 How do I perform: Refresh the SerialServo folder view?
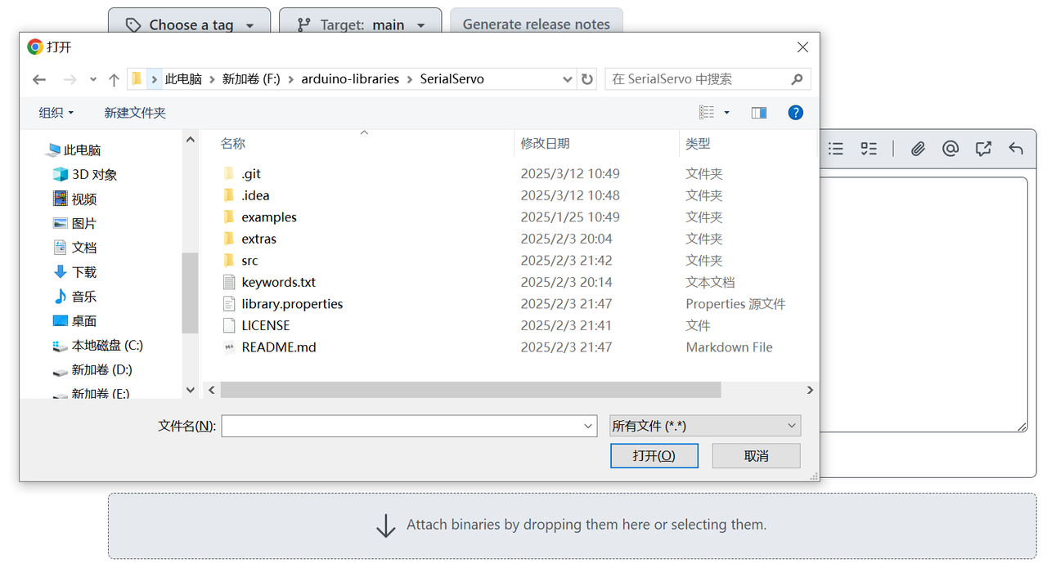point(586,79)
